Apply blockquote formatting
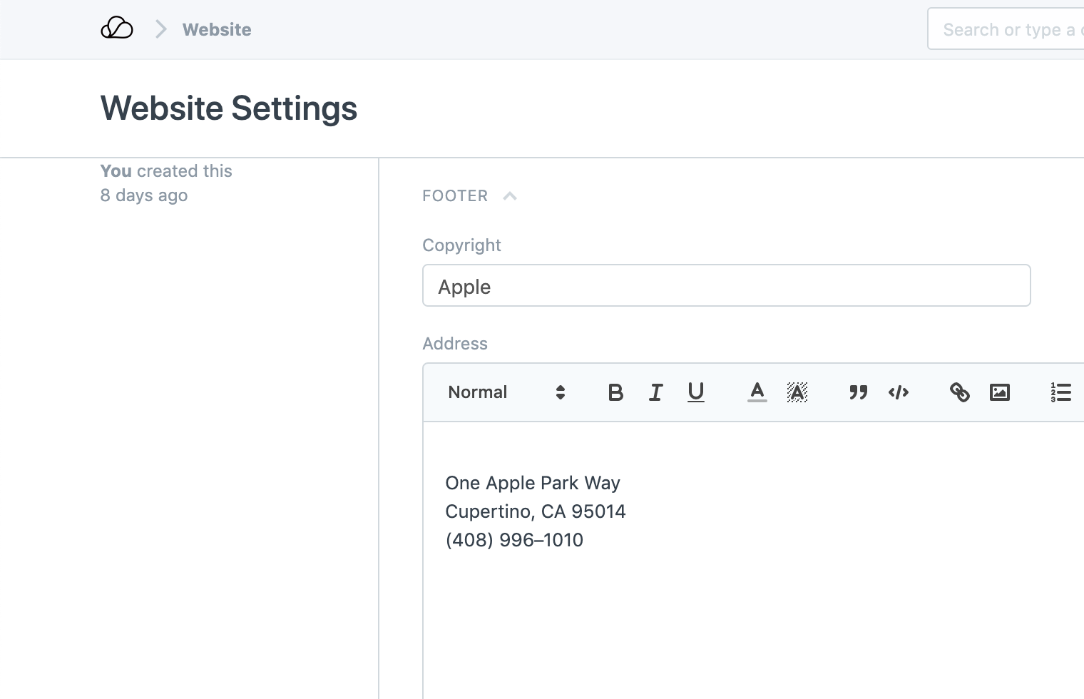Viewport: 1084px width, 699px height. (x=858, y=392)
